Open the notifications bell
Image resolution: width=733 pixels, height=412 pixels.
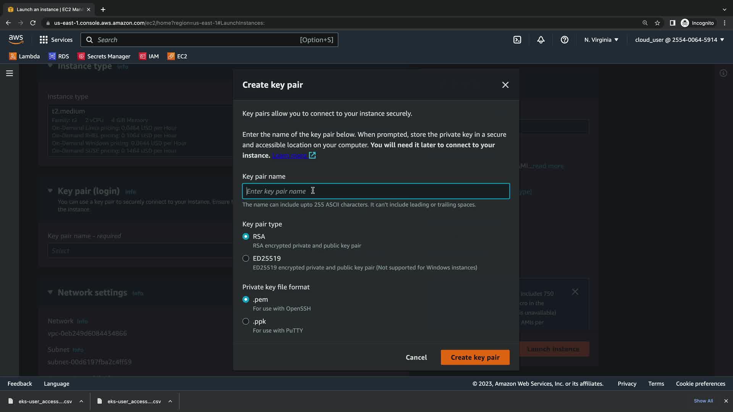(x=541, y=40)
